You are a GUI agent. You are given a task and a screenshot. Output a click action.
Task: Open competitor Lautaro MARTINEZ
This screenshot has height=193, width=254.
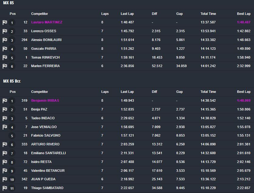coord(47,22)
